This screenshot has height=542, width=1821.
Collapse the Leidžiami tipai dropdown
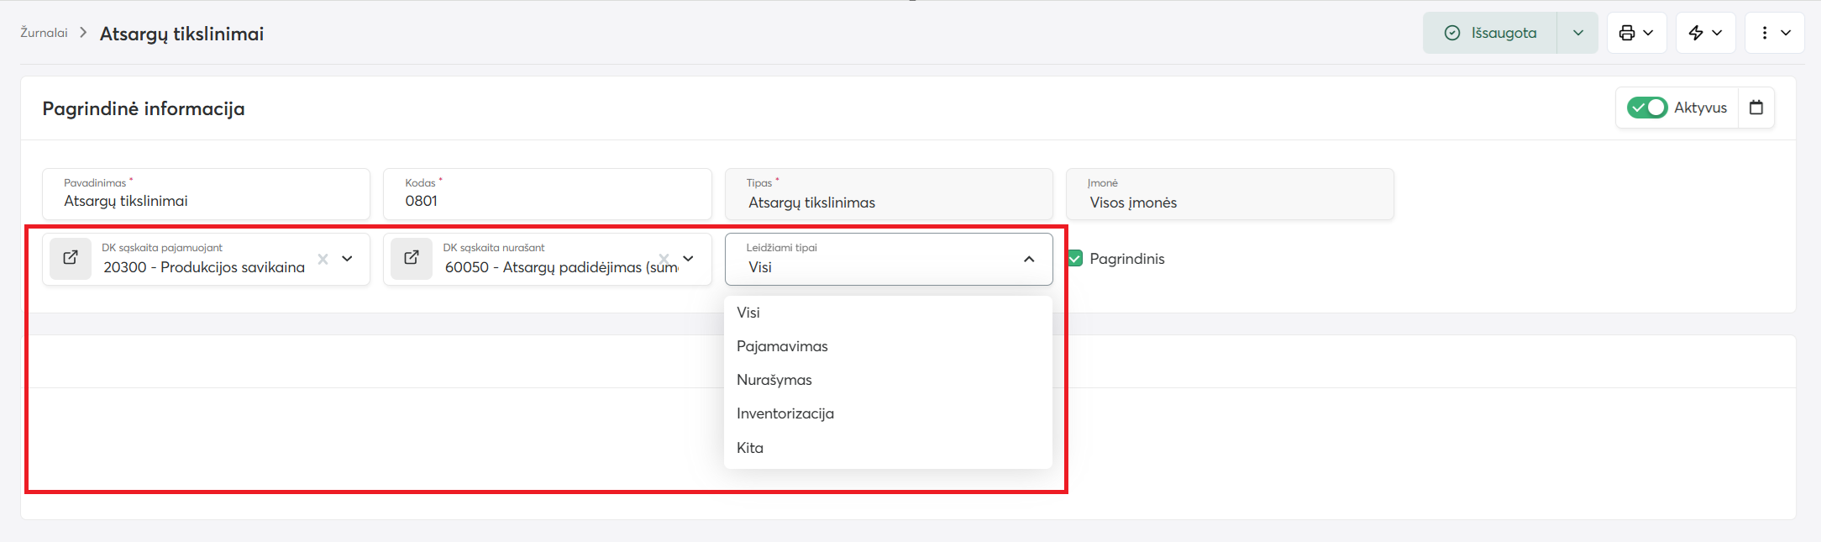[1029, 259]
